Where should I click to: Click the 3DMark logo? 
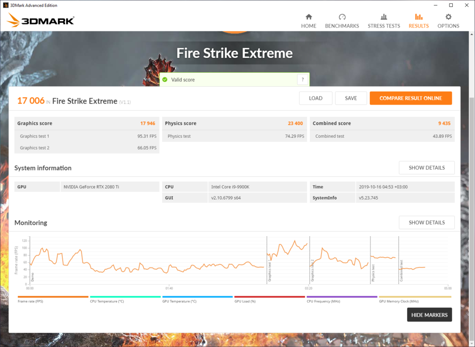tap(41, 20)
